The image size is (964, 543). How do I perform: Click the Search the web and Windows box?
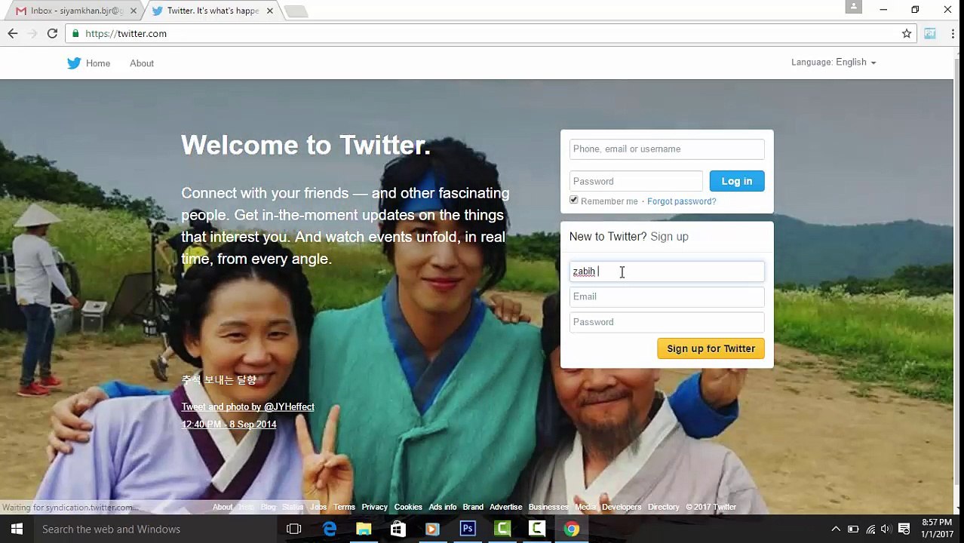[155, 529]
